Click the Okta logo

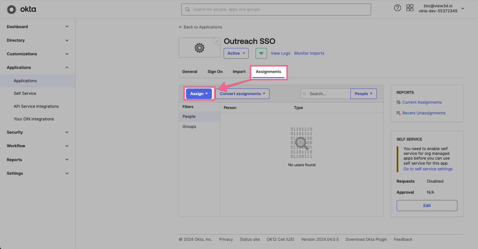(x=22, y=9)
